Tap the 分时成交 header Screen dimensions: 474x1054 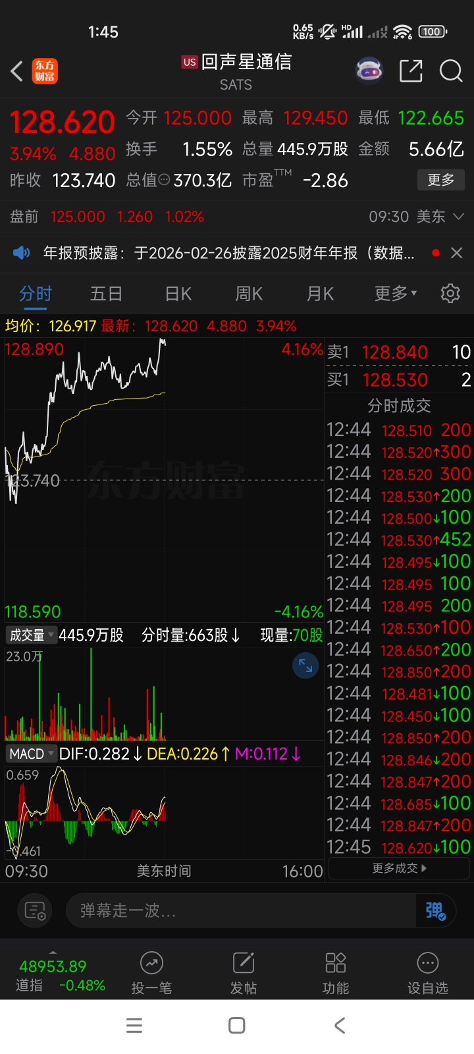[x=399, y=406]
